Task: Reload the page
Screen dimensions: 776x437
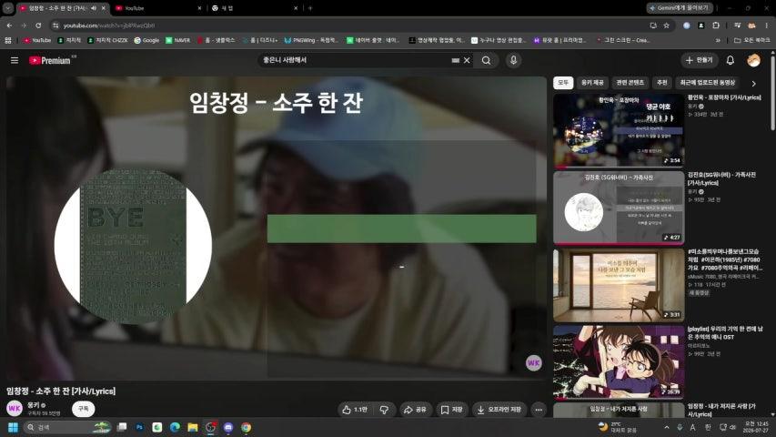Action: [x=38, y=25]
